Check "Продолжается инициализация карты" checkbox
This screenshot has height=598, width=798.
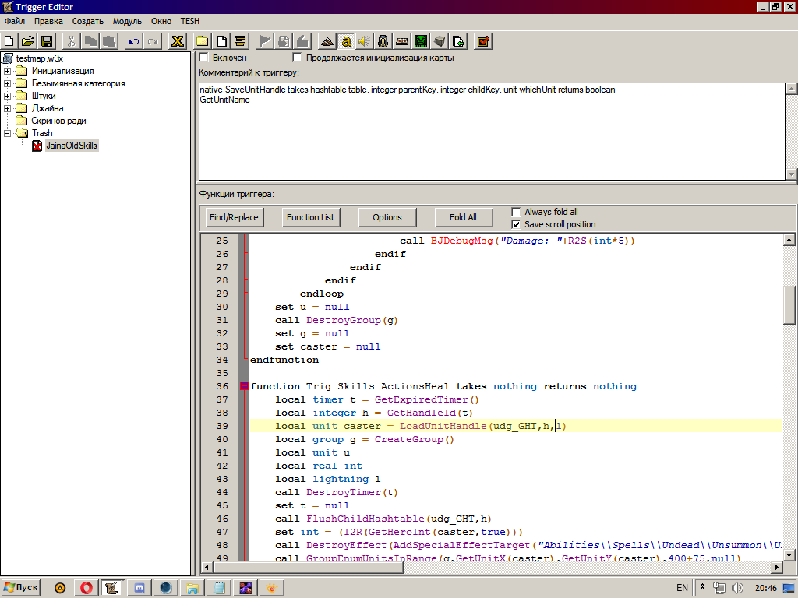[x=297, y=58]
